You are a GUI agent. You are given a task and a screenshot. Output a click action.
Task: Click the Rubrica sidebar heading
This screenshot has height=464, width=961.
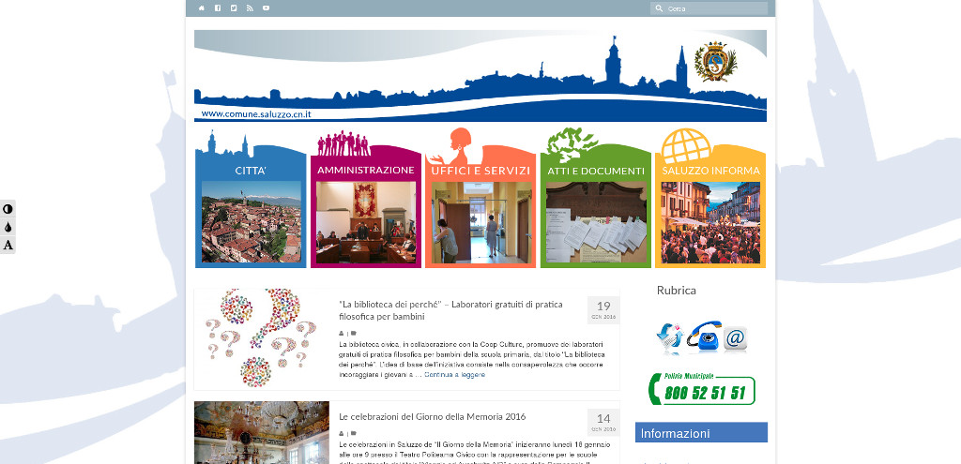coord(676,291)
